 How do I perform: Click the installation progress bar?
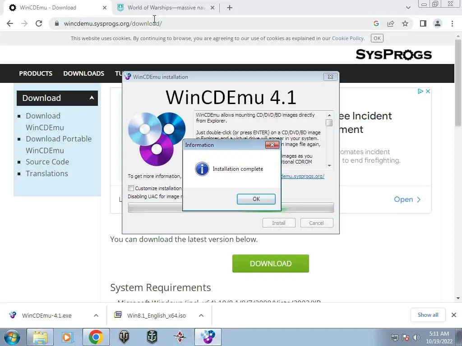point(231,208)
